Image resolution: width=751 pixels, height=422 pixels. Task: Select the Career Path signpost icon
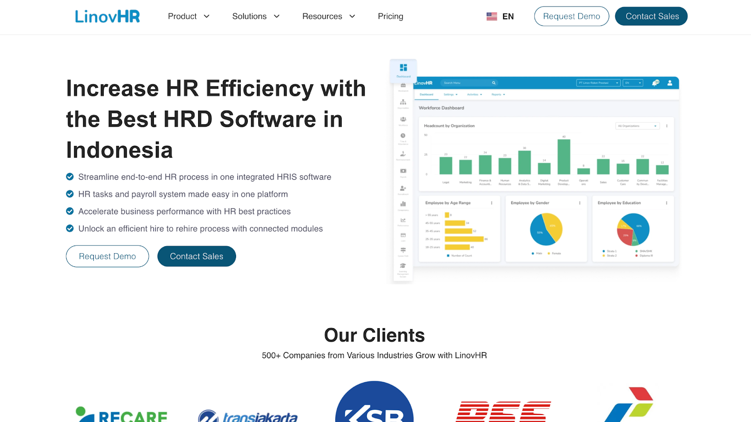click(x=403, y=250)
